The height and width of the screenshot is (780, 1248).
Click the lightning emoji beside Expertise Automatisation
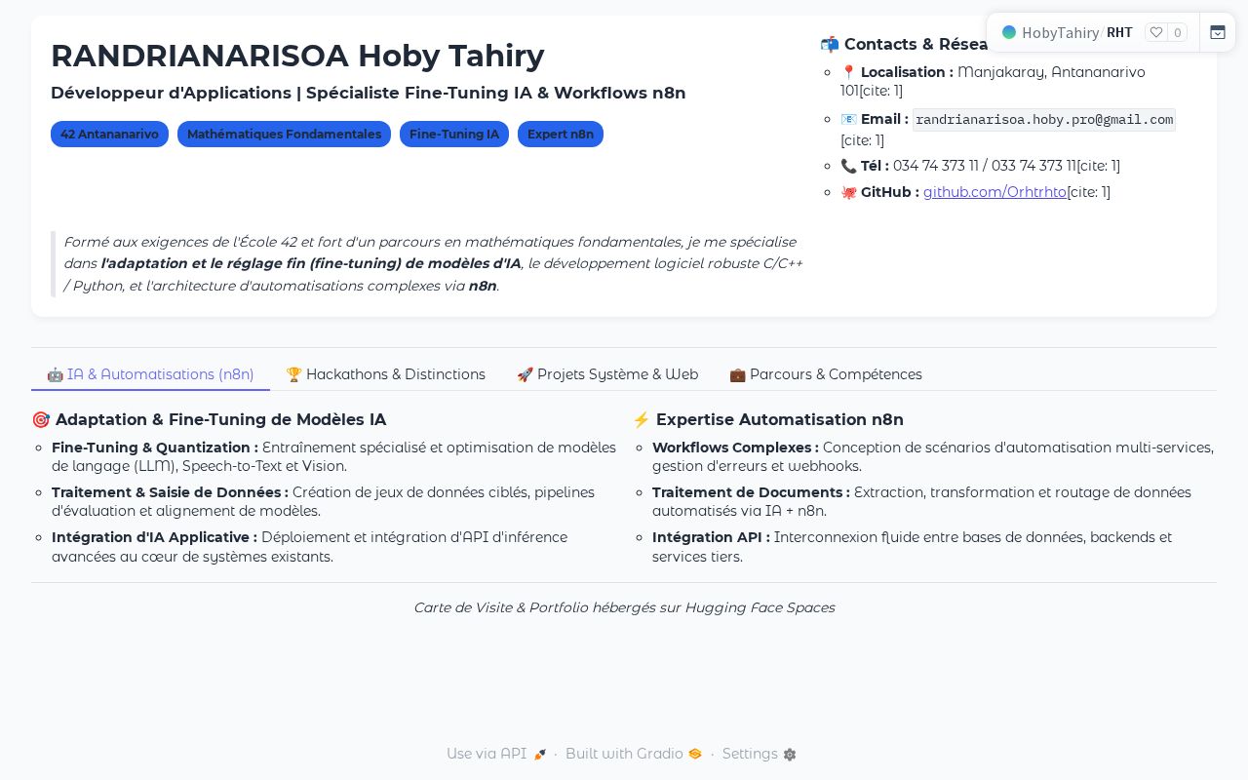(642, 419)
